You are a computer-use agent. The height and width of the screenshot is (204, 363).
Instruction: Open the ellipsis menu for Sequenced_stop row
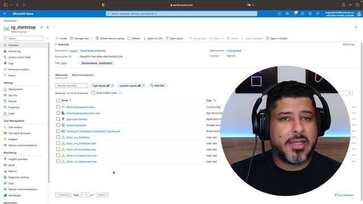pos(354,161)
